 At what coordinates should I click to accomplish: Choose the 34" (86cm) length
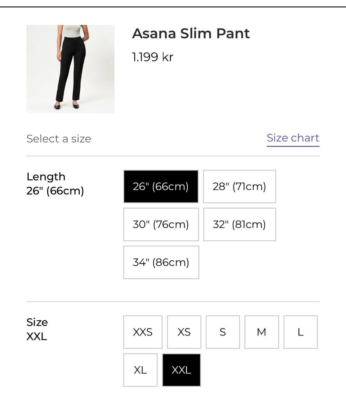click(x=161, y=262)
